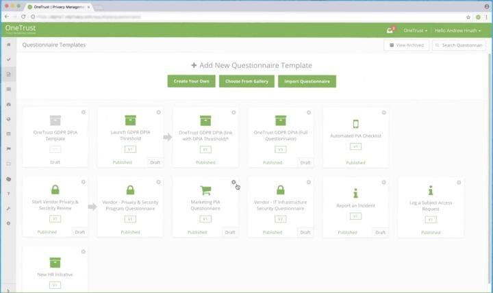
Task: Click the info icon on Report an Incident card
Action: click(355, 193)
